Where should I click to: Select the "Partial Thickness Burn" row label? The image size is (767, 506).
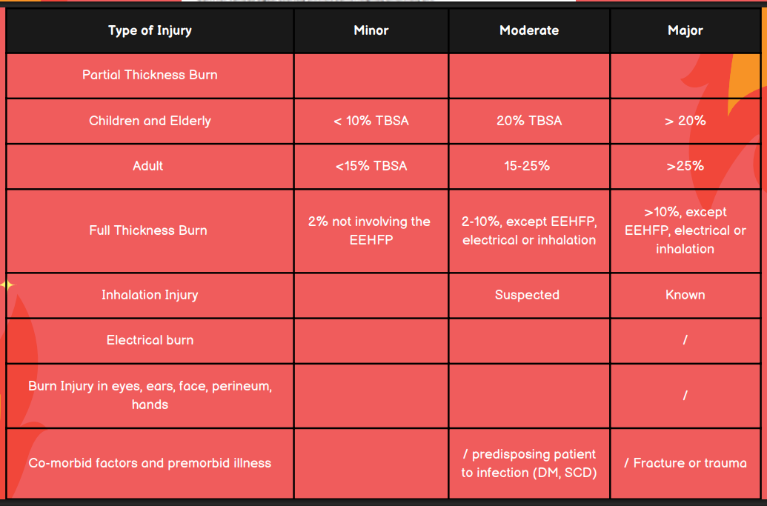pyautogui.click(x=150, y=75)
